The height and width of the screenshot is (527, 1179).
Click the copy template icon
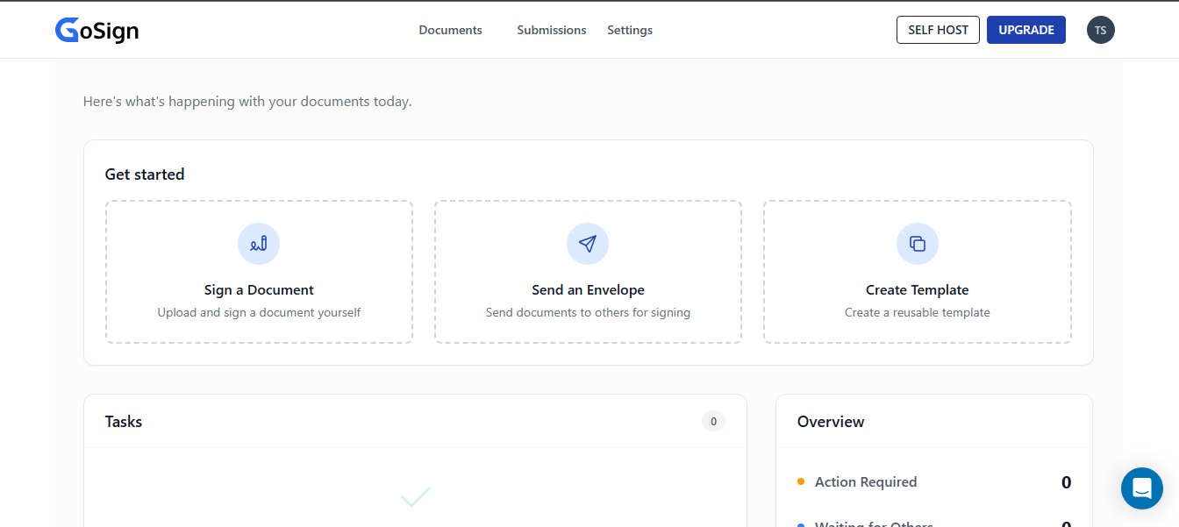point(918,244)
